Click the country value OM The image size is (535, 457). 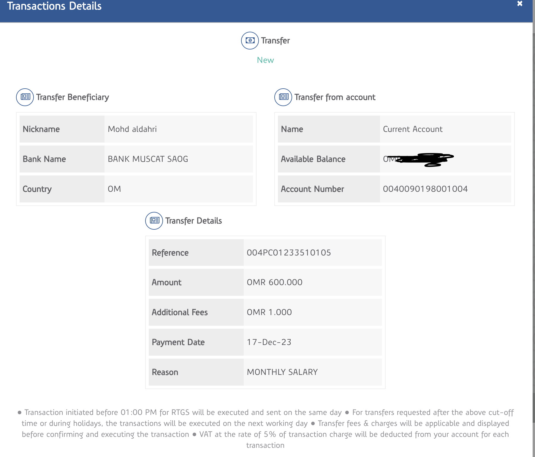click(x=114, y=189)
